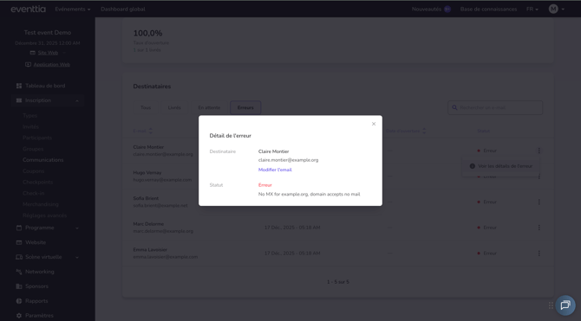Click the Rapports sidebar icon
Viewport: 581px width, 321px height.
19,301
